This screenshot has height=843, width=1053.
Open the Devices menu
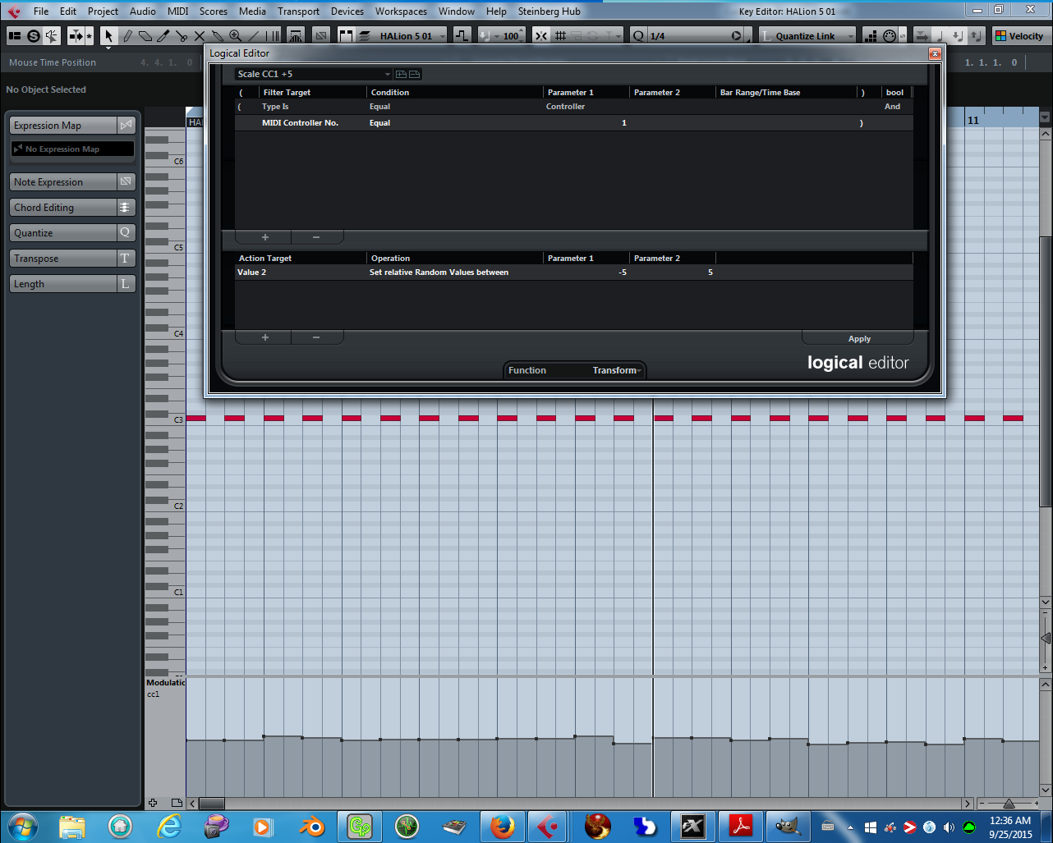click(x=347, y=11)
